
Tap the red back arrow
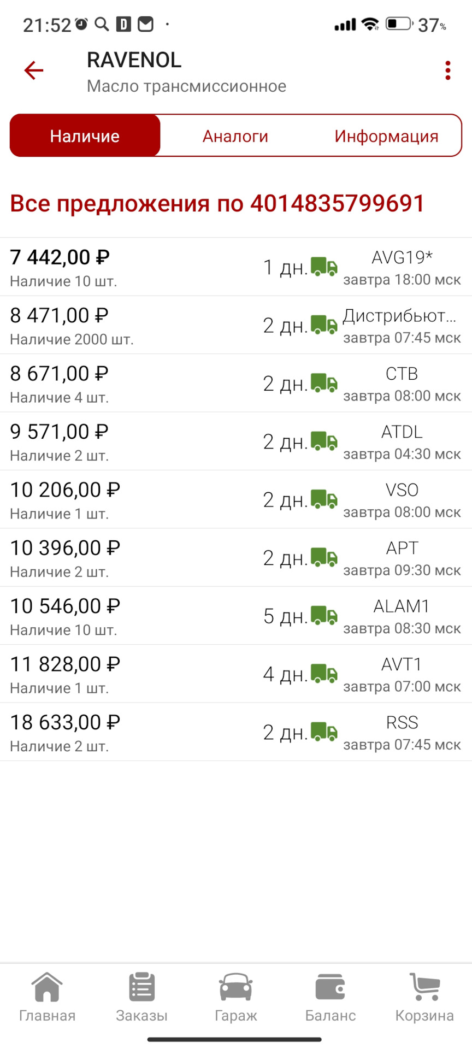tap(34, 70)
